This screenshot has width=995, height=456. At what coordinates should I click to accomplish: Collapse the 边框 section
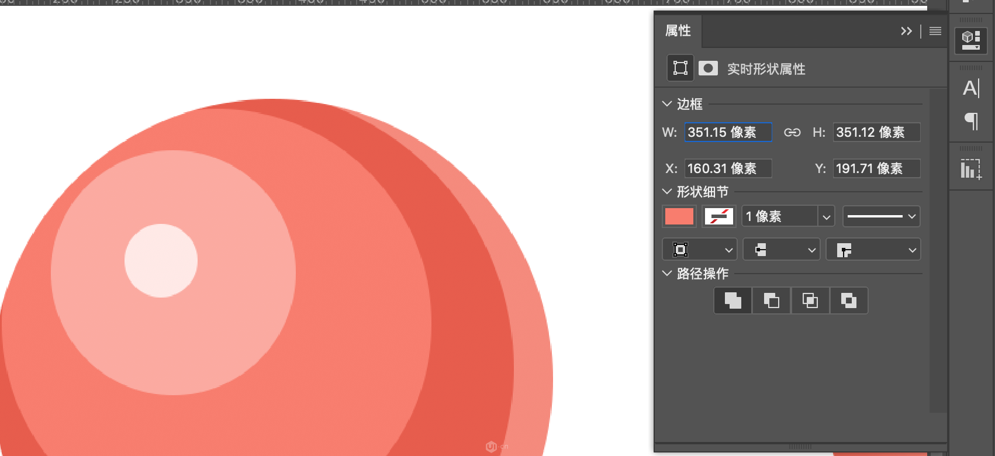point(666,104)
